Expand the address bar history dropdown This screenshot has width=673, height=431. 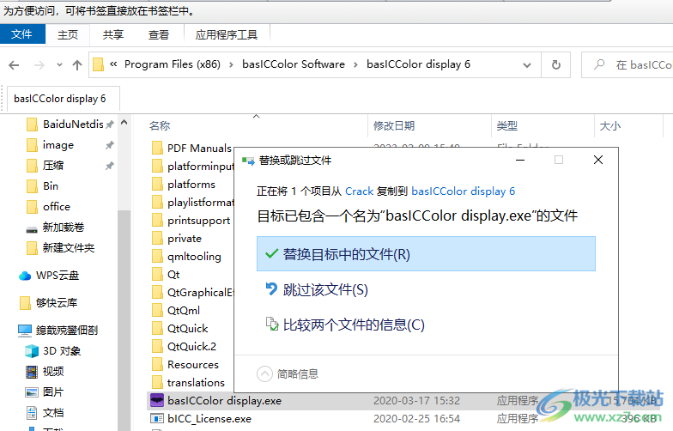(x=527, y=65)
